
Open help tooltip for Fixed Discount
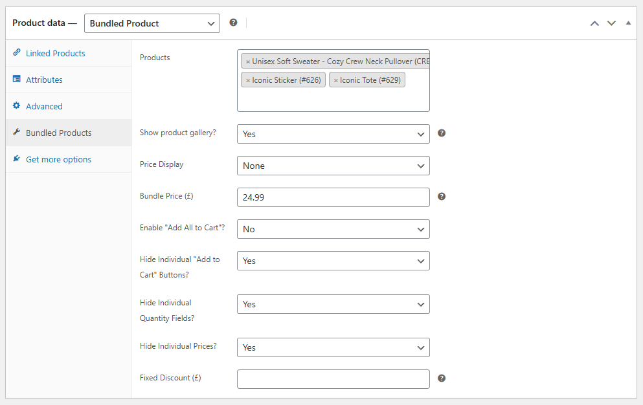(442, 377)
